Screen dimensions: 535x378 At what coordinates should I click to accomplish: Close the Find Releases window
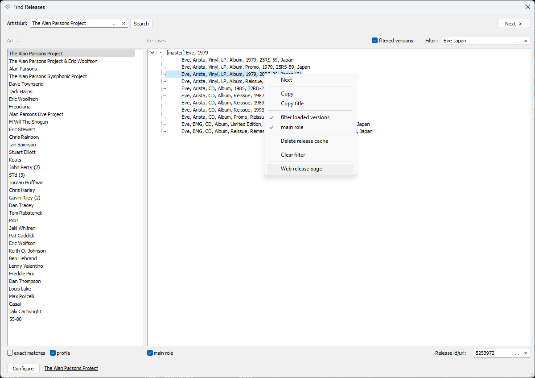click(x=527, y=7)
